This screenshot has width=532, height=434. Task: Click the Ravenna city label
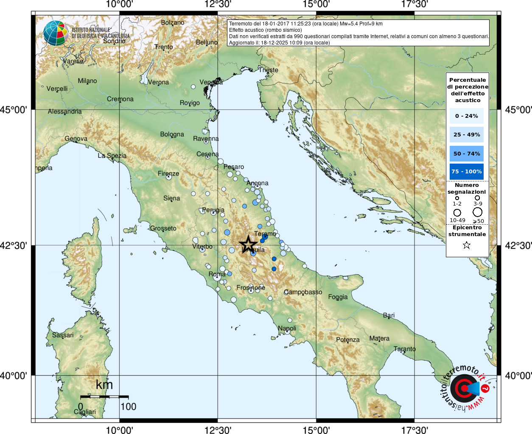(206, 139)
